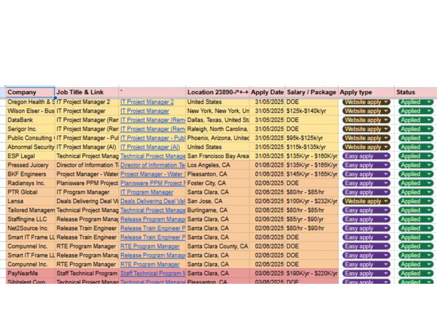Image resolution: width=437 pixels, height=328 pixels.
Task: Select the '$100K/yr - $232K/yr' salary cell
Action: point(312,201)
